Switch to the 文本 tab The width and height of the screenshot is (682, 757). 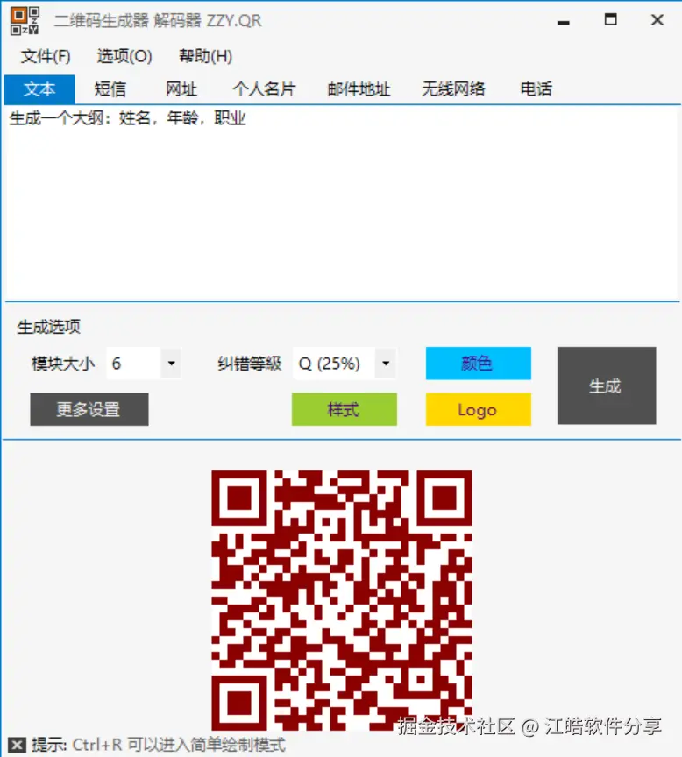pos(39,89)
